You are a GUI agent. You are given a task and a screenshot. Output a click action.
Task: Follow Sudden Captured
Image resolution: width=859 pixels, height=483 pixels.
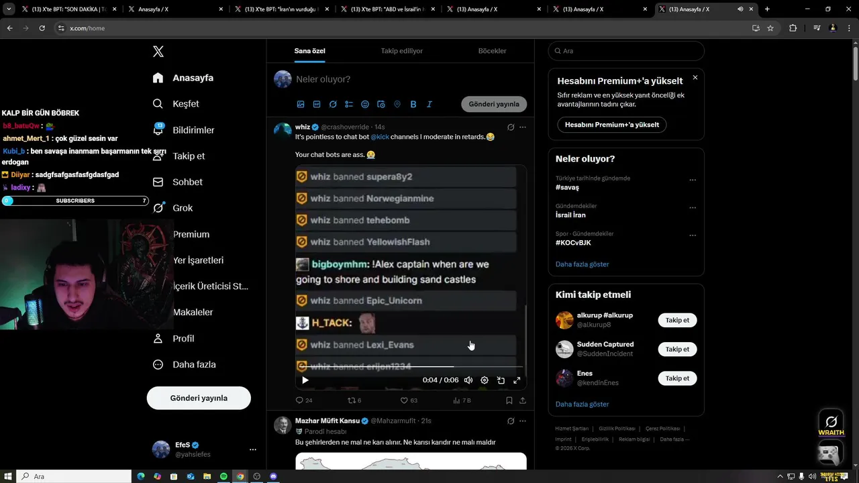coord(677,349)
